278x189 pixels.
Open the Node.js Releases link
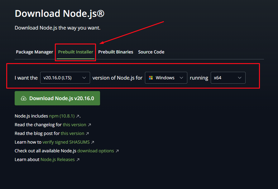tap(58, 159)
